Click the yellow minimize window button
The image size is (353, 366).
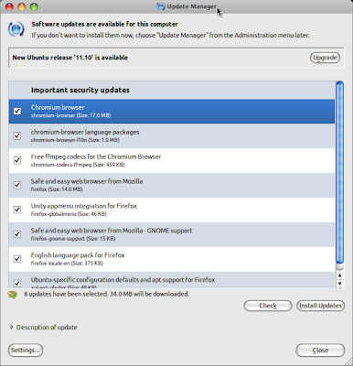(22, 6)
